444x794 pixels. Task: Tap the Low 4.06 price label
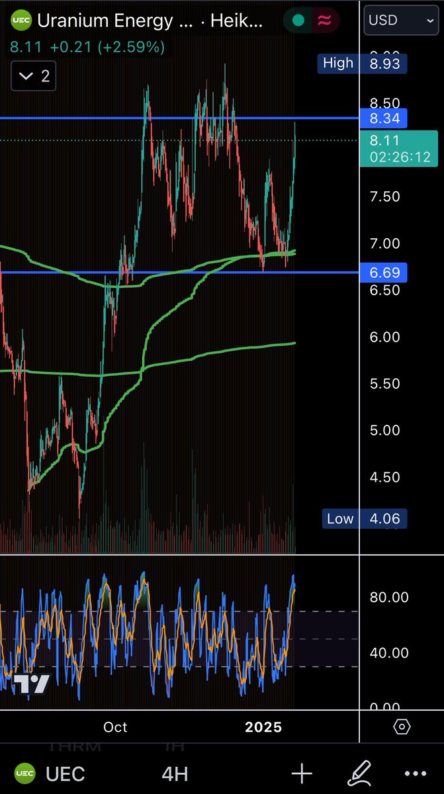tap(364, 519)
